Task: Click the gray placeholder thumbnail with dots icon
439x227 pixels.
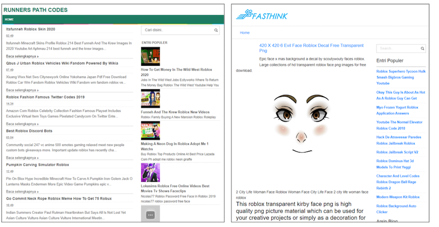Action: (150, 214)
